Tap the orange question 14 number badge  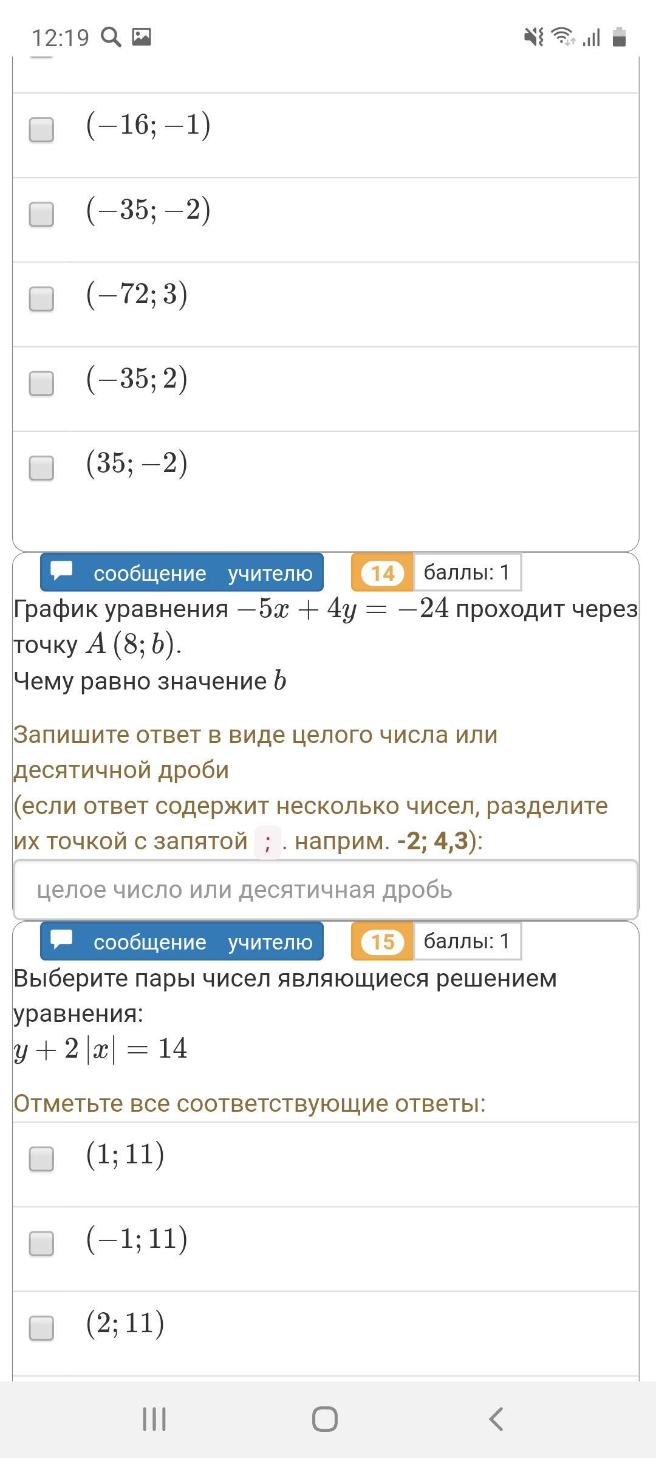tap(382, 572)
